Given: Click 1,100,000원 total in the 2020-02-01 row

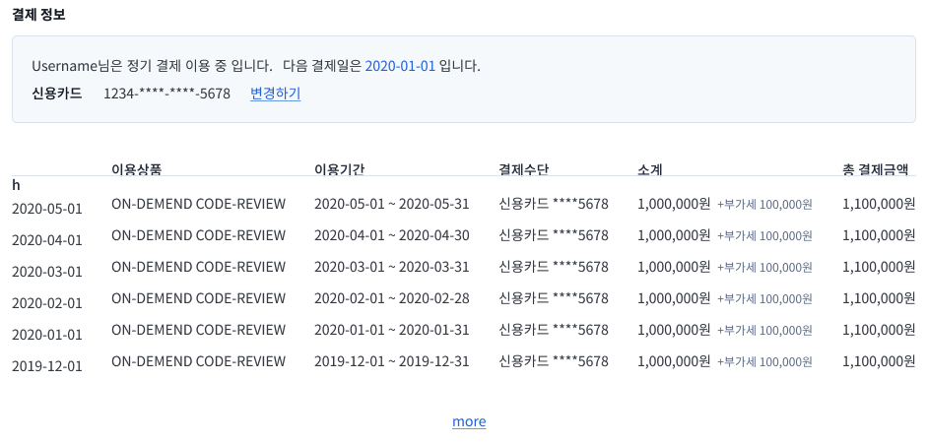Looking at the screenshot, I should 879,298.
